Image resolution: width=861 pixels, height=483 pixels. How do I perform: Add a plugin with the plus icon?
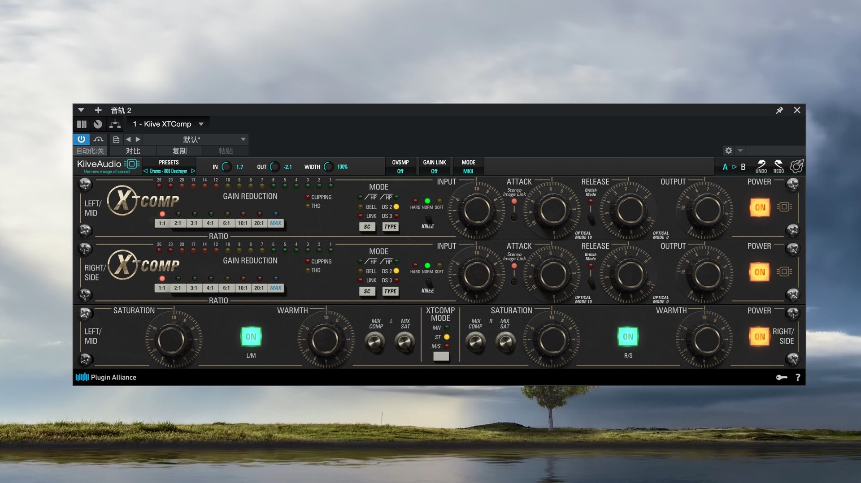pyautogui.click(x=98, y=110)
